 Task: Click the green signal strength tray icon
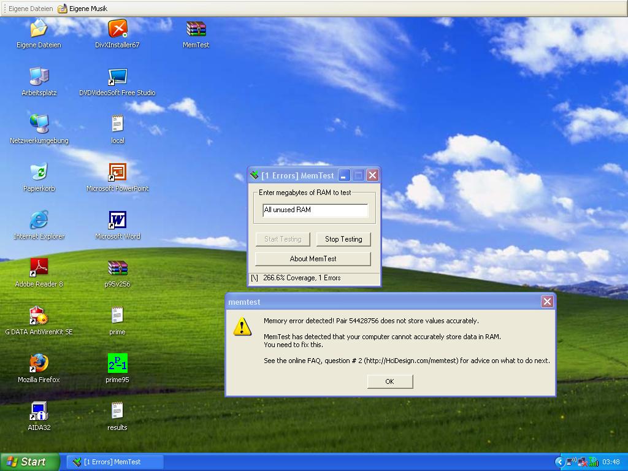pos(594,462)
